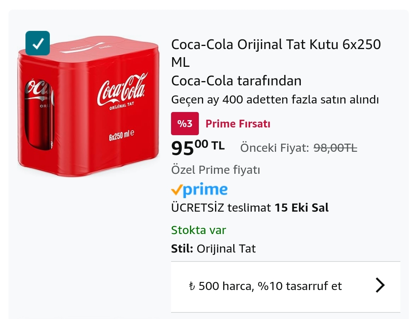Click the 95,00 TL current price
The image size is (417, 319).
click(x=198, y=148)
